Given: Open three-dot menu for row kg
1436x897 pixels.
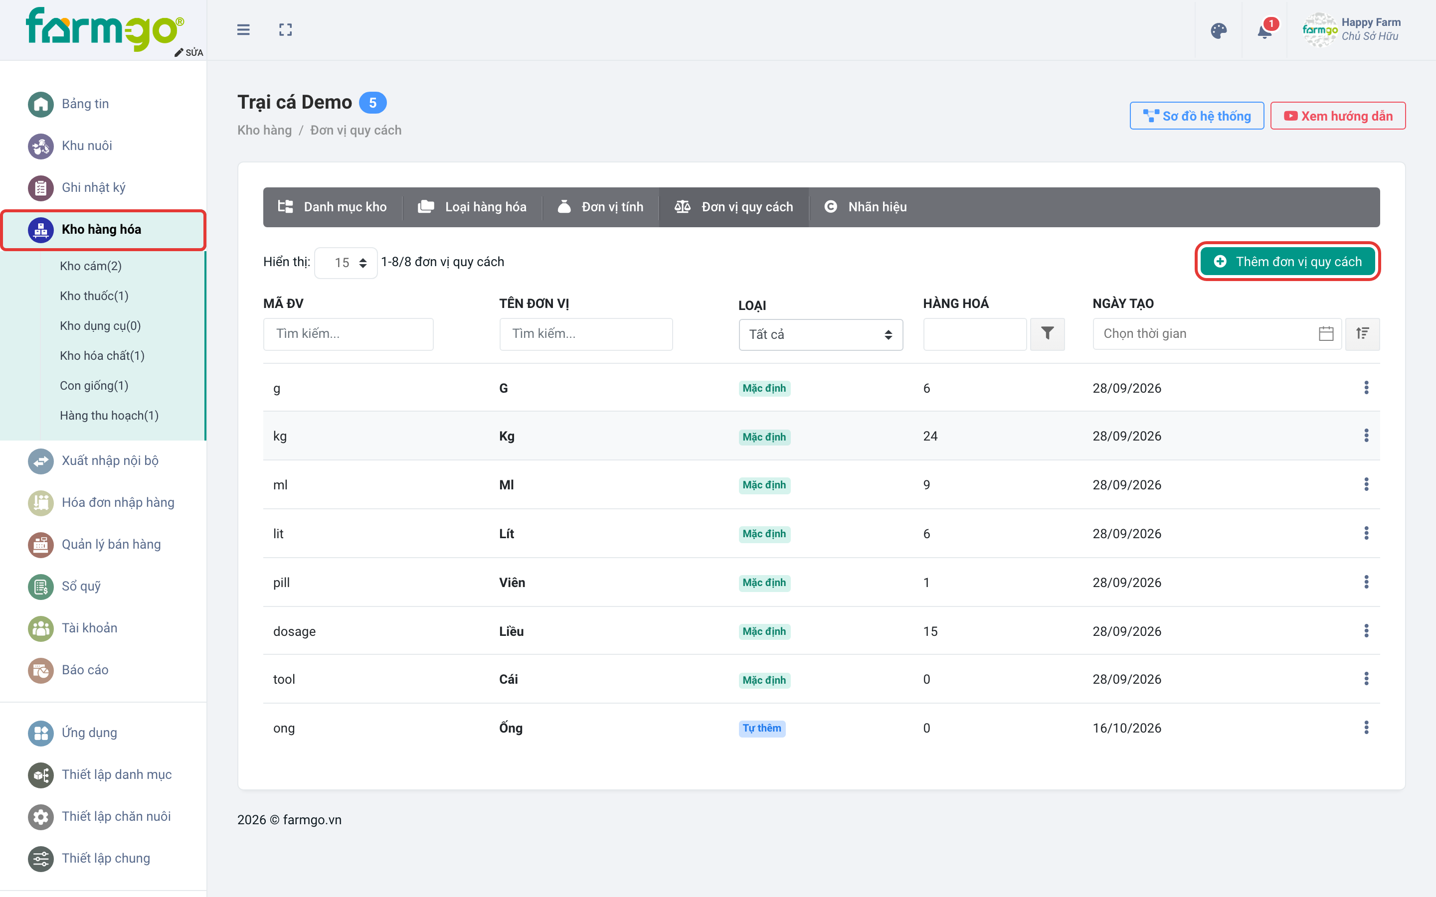Looking at the screenshot, I should tap(1366, 436).
